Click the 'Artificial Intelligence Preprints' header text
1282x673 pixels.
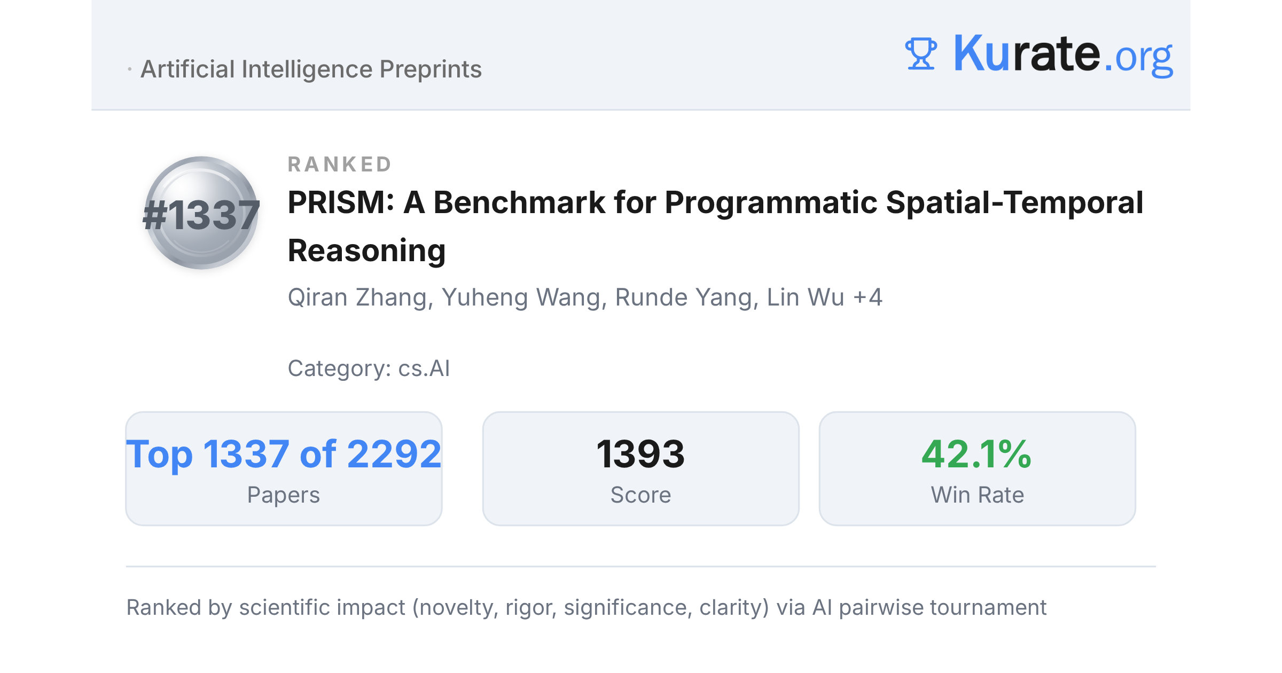pyautogui.click(x=311, y=69)
